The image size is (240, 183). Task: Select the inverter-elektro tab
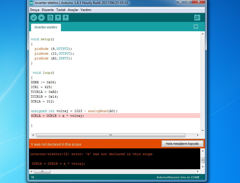click(46, 27)
